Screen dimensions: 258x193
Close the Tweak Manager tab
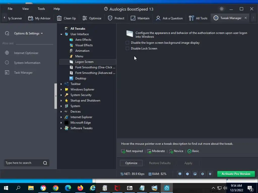click(246, 18)
